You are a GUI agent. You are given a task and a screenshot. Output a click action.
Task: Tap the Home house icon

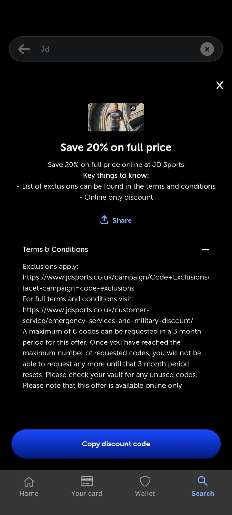(x=29, y=481)
